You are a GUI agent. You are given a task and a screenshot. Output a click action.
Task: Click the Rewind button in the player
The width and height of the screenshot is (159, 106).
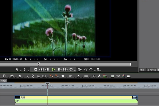[x=41, y=70]
